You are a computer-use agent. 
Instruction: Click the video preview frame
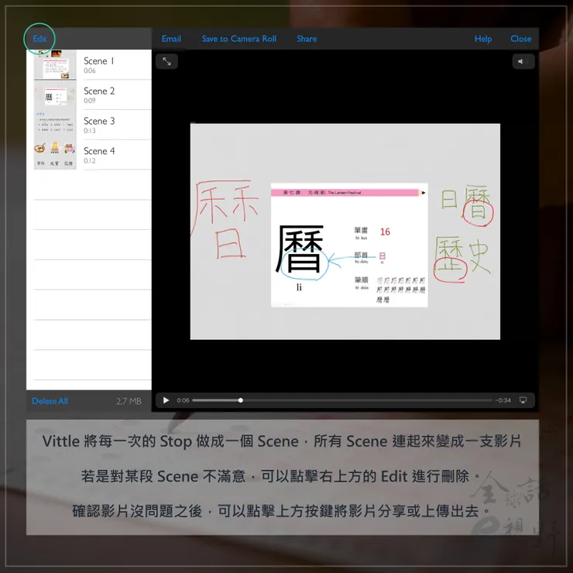(x=345, y=232)
